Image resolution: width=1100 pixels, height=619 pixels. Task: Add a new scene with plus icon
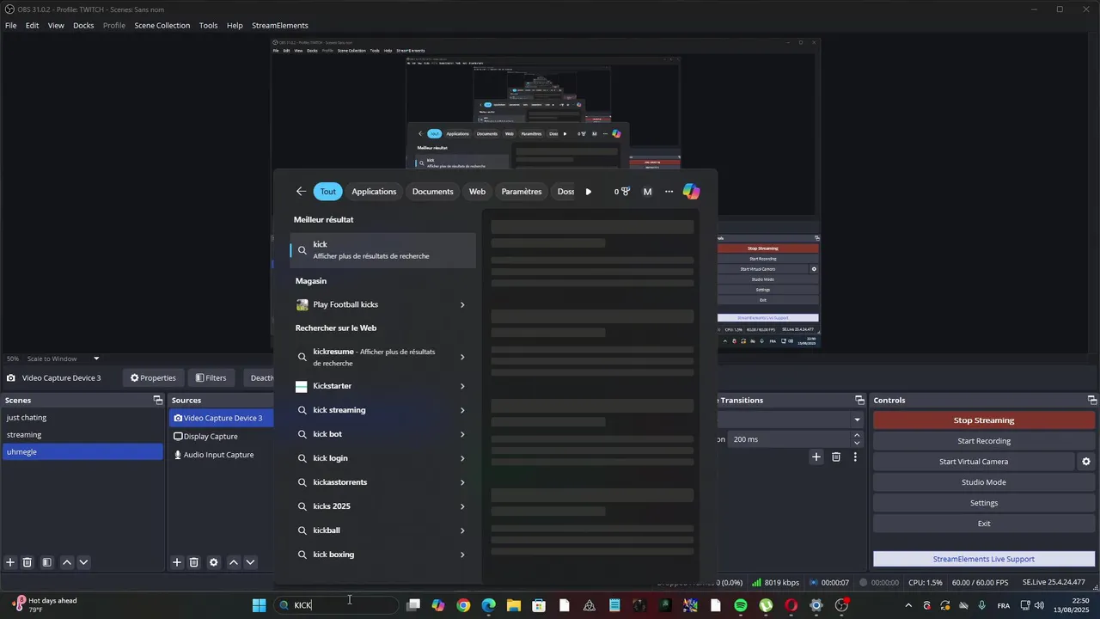tap(10, 562)
